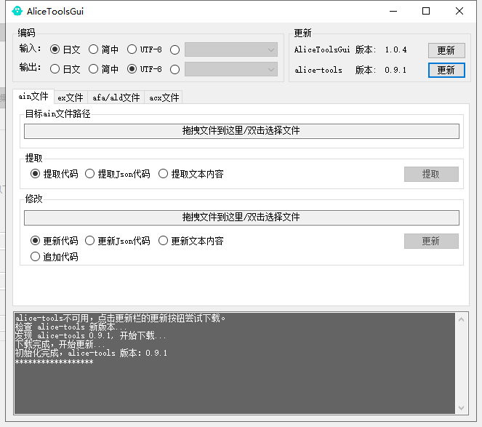Choose 提取文本内容 extraction option
This screenshot has height=427, width=482.
pos(191,174)
